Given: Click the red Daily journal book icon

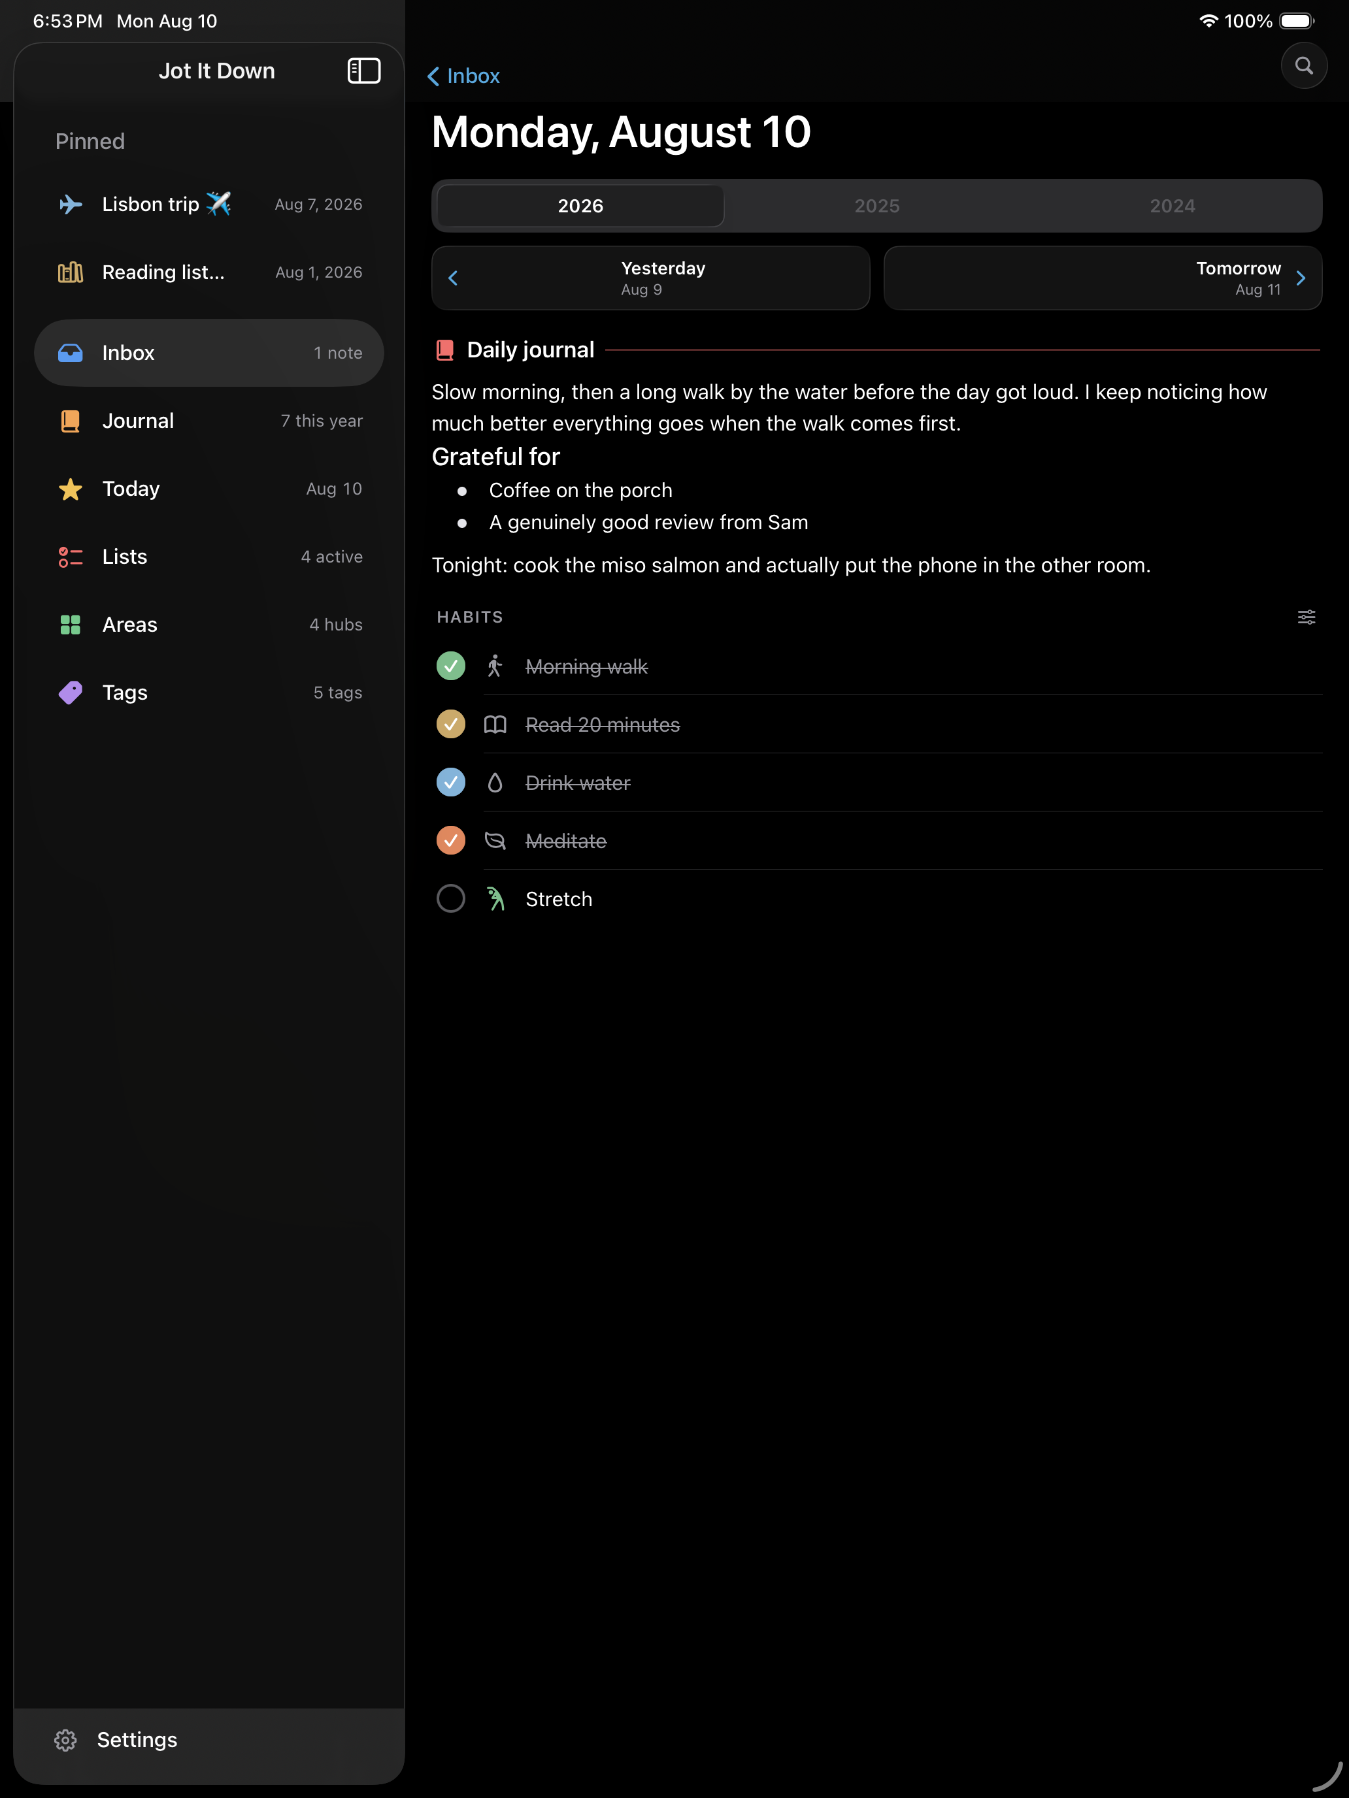Looking at the screenshot, I should pos(445,350).
